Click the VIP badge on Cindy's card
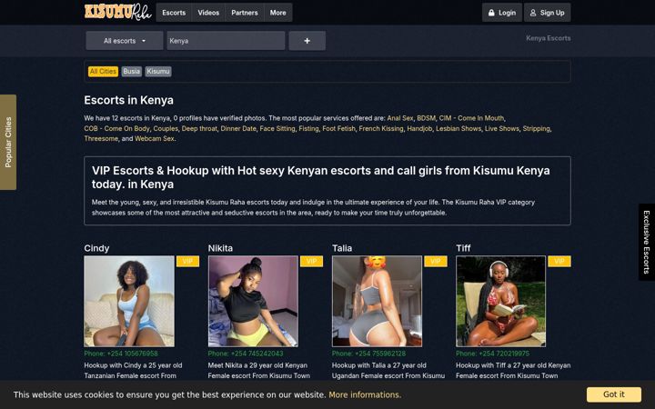655x409 pixels. (x=187, y=261)
